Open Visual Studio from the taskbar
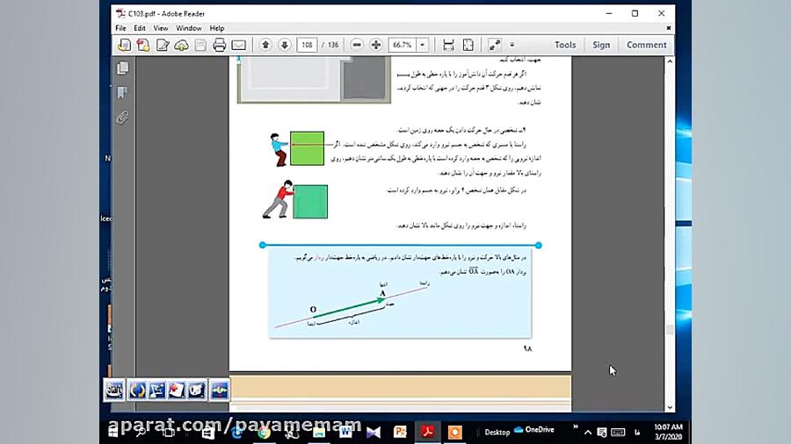The width and height of the screenshot is (791, 444). point(374,432)
